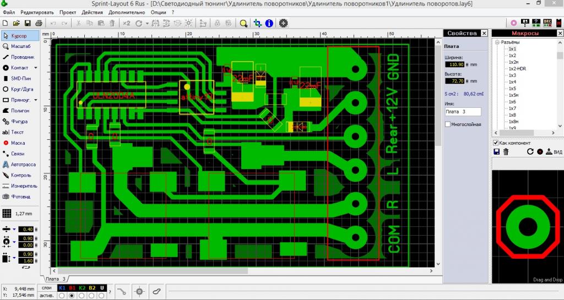Select the Курсор tool
This screenshot has height=300, width=564.
point(20,36)
